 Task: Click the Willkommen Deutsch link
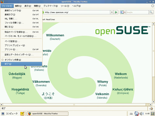tap(55, 37)
